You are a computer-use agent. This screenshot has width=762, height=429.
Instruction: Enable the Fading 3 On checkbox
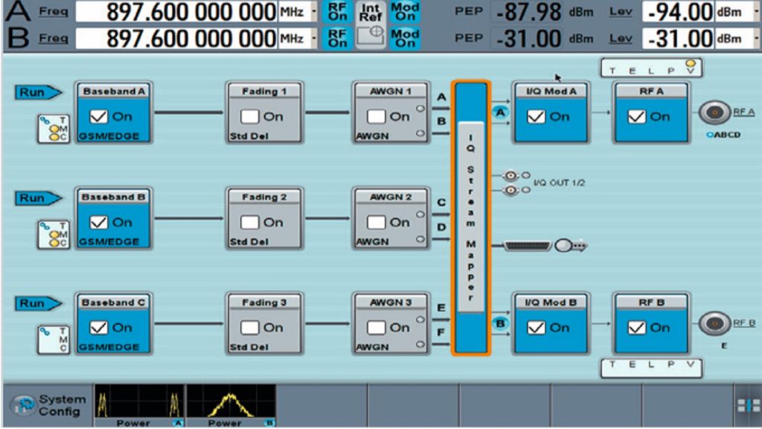(x=249, y=328)
